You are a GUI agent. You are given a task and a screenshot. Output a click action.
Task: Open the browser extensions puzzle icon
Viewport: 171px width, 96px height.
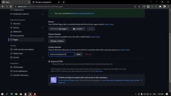[x=160, y=6]
